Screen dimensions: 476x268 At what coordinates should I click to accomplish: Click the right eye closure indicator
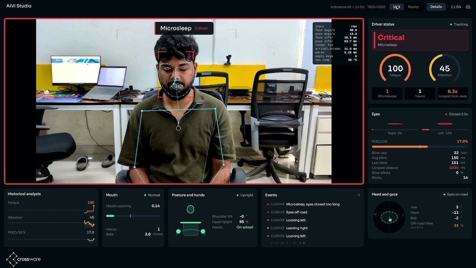395,124
